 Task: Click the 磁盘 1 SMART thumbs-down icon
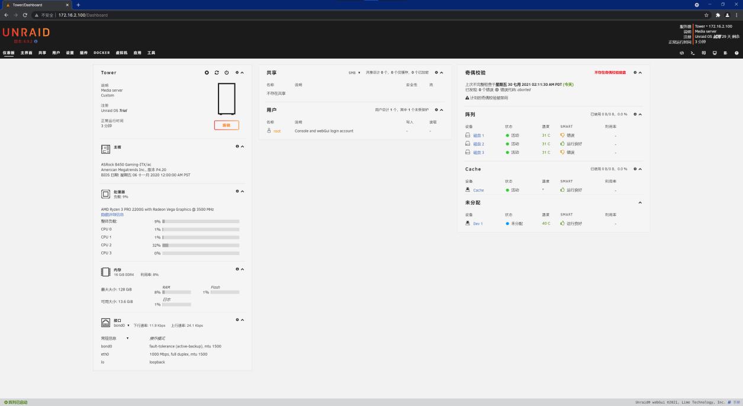click(x=562, y=136)
